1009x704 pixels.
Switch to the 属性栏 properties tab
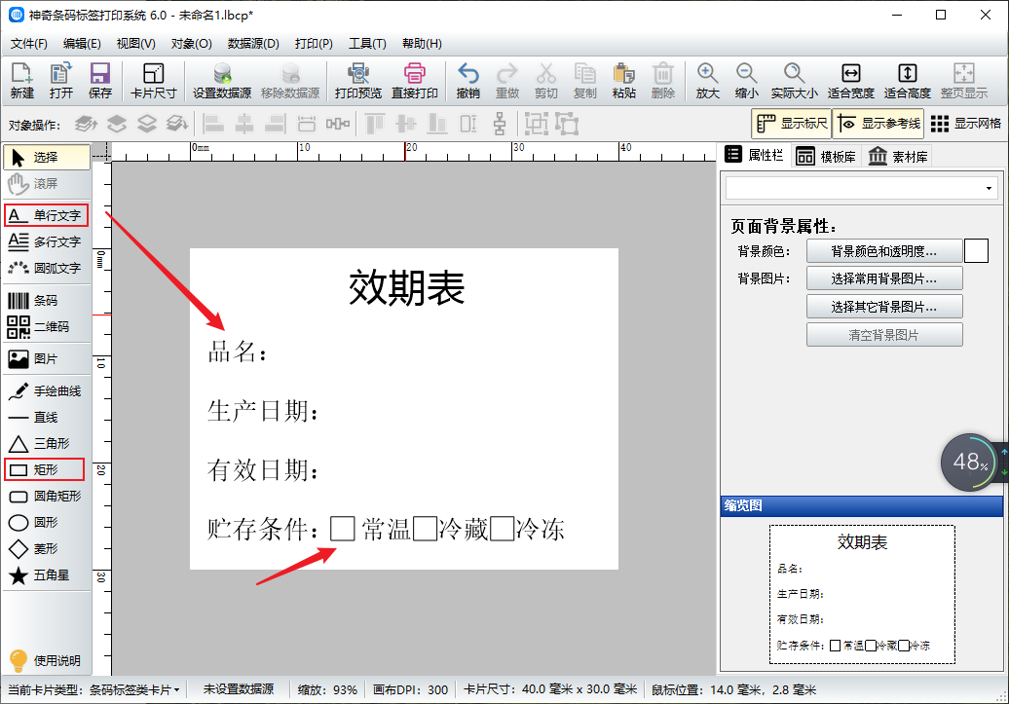click(x=754, y=155)
